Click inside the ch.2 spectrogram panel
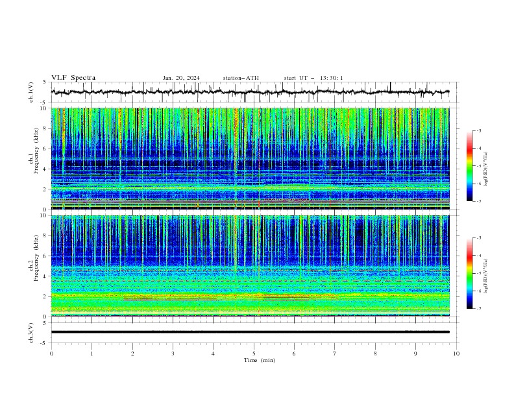This screenshot has height=397, width=514. pos(250,266)
